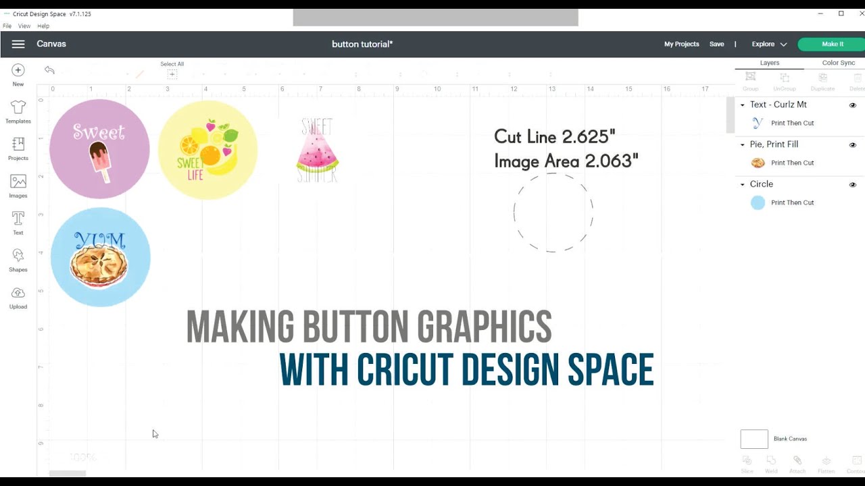This screenshot has height=486, width=865.
Task: Open the View menu
Action: [x=24, y=26]
